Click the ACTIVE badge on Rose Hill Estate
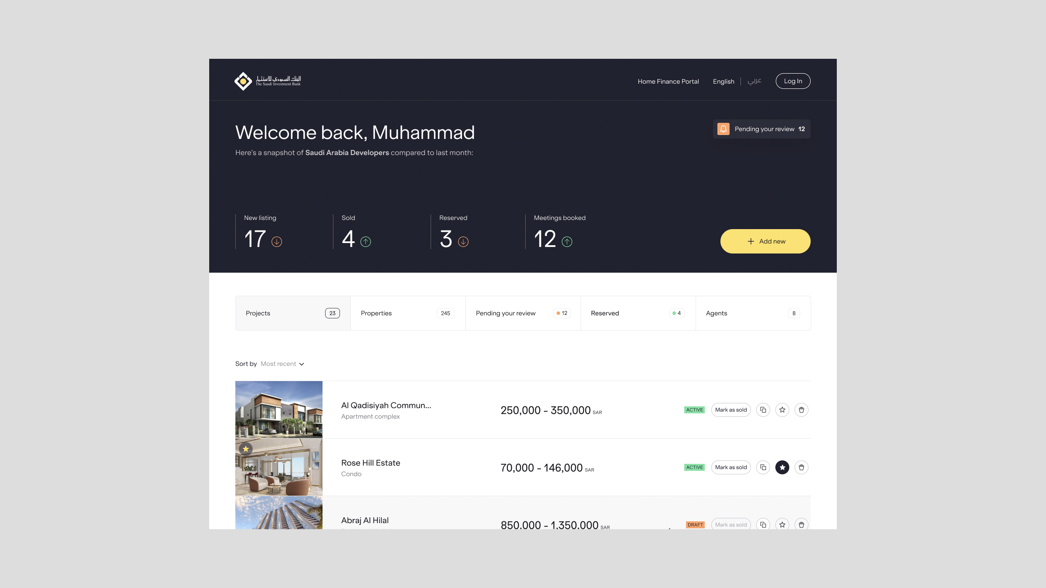The image size is (1046, 588). [694, 467]
